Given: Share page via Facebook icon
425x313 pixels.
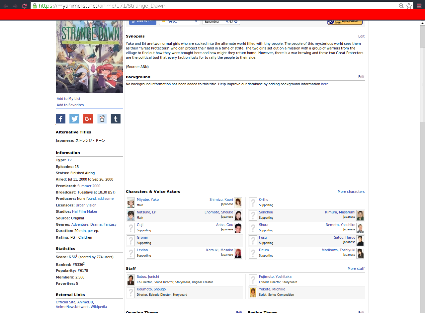Looking at the screenshot, I should coord(60,119).
